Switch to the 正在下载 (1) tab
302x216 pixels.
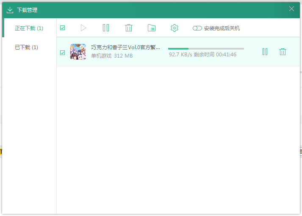(29, 28)
